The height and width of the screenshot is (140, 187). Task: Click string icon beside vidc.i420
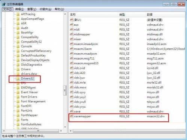coord(72,73)
